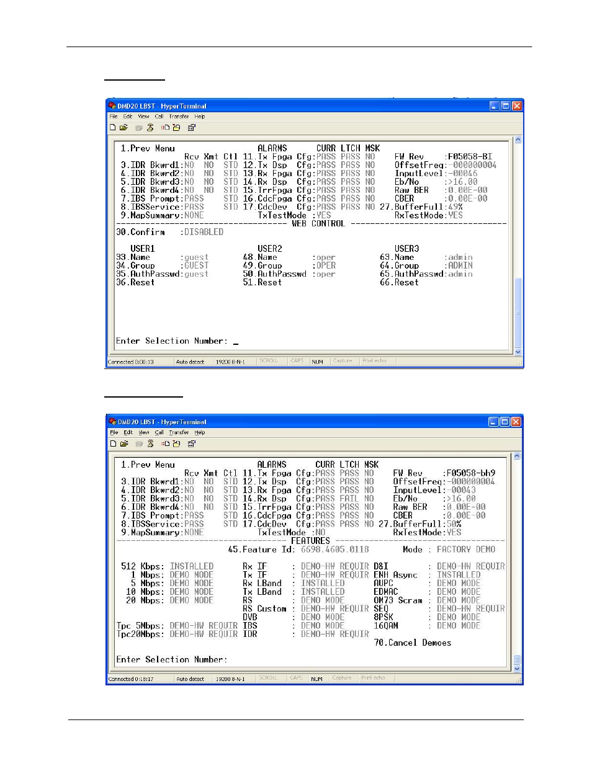The image size is (592, 766).
Task: Click Call phone icon in FEATURES window
Action: click(x=139, y=444)
